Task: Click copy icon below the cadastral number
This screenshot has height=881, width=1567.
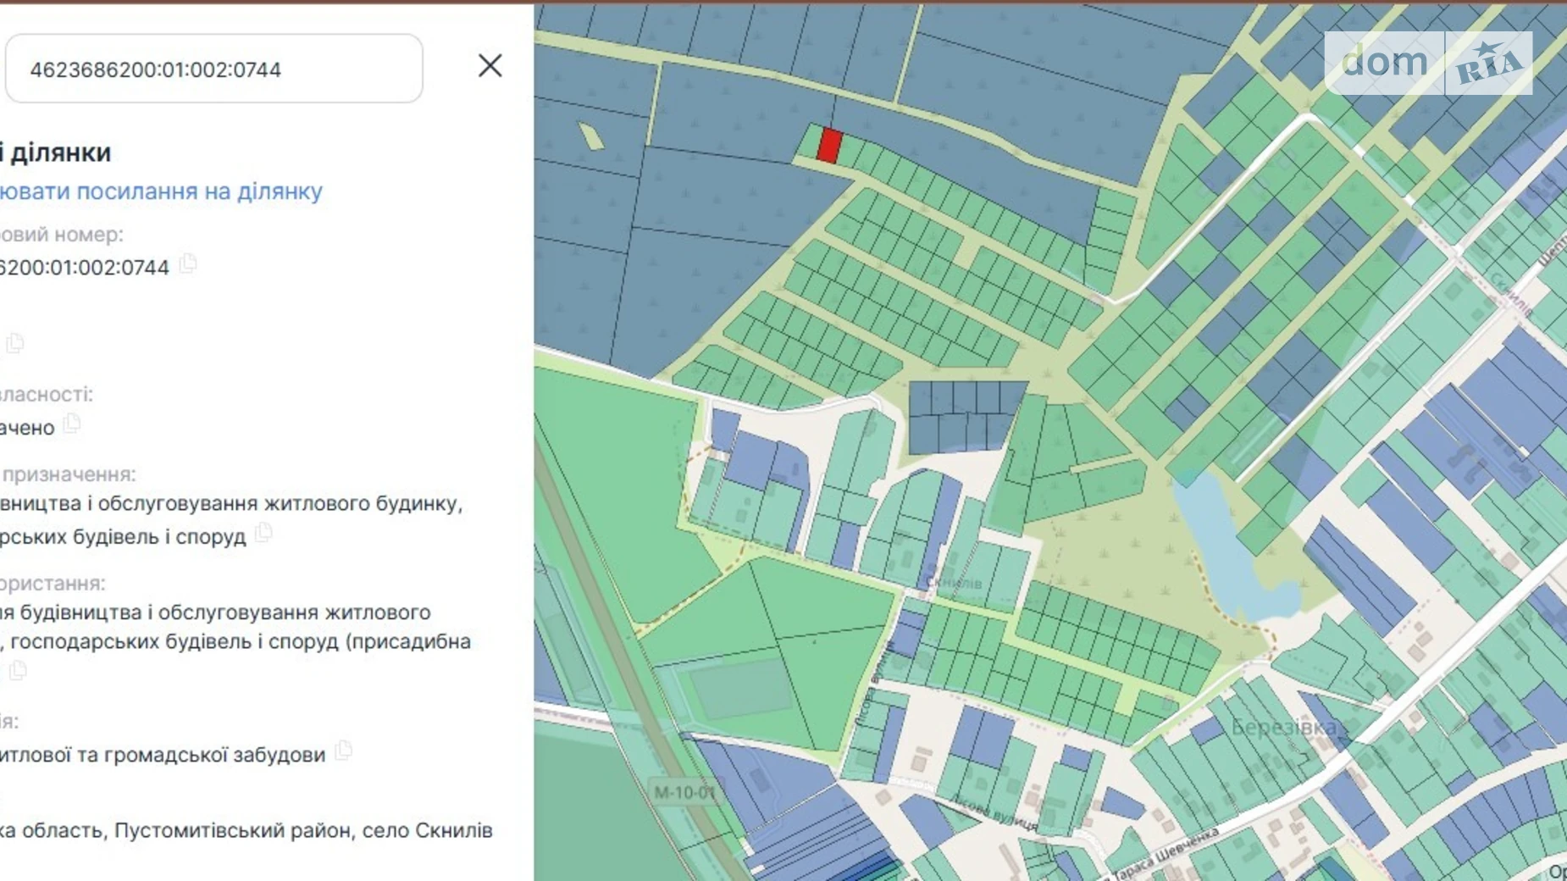Action: pos(15,343)
